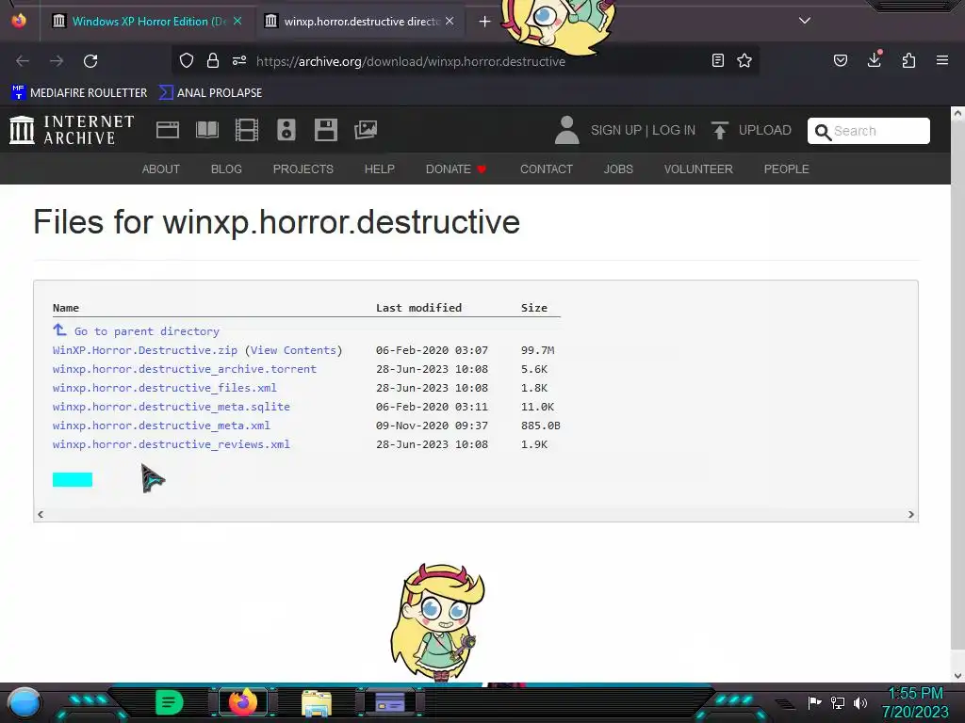Open the VOLUNTEER nav item
The height and width of the screenshot is (723, 965).
tap(698, 169)
